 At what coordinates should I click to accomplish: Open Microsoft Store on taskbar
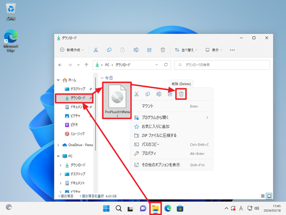[180, 209]
